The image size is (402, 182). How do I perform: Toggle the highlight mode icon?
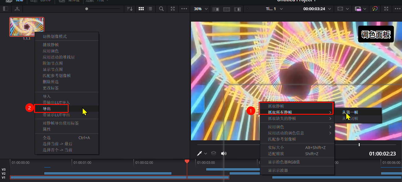(x=237, y=9)
